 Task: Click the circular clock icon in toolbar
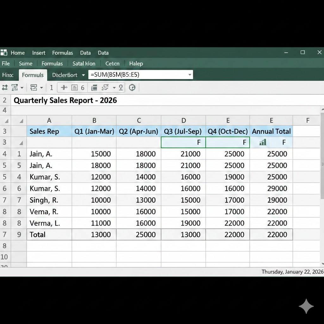[132, 88]
